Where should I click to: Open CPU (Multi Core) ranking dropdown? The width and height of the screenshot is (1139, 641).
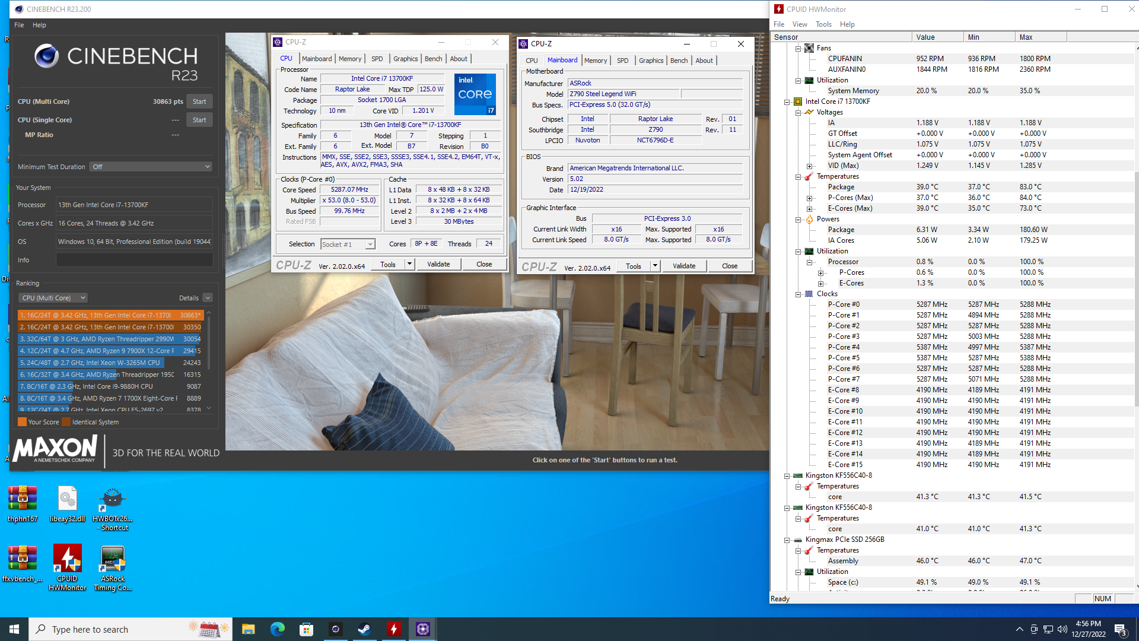coord(52,298)
